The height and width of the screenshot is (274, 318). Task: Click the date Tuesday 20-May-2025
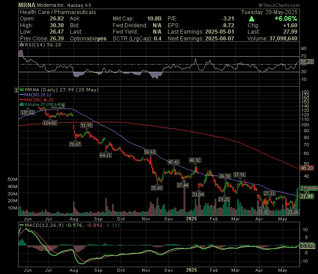[269, 12]
